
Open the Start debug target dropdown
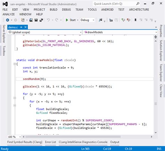pyautogui.click(x=78, y=20)
